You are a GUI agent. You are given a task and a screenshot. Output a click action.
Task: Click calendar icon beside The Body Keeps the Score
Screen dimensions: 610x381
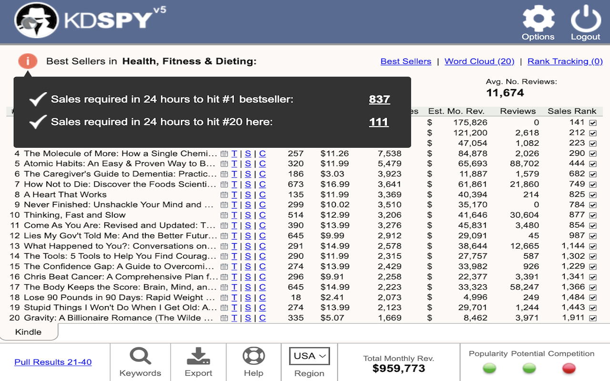pos(224,287)
